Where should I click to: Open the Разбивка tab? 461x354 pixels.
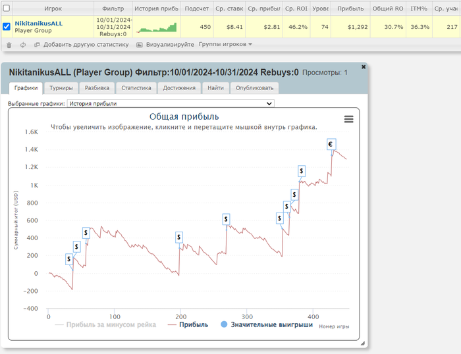tap(97, 88)
